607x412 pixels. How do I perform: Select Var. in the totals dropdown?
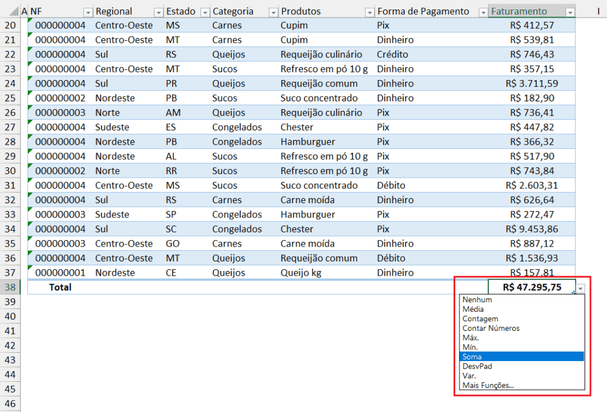click(x=469, y=376)
